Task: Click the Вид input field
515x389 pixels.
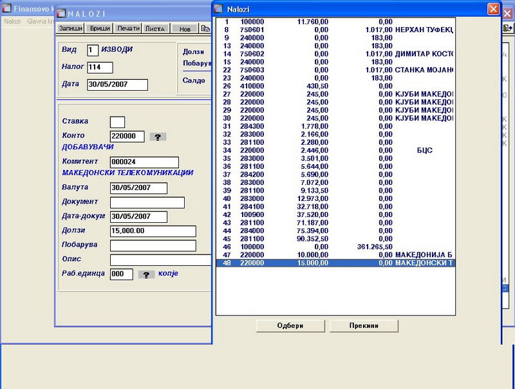Action: click(92, 50)
